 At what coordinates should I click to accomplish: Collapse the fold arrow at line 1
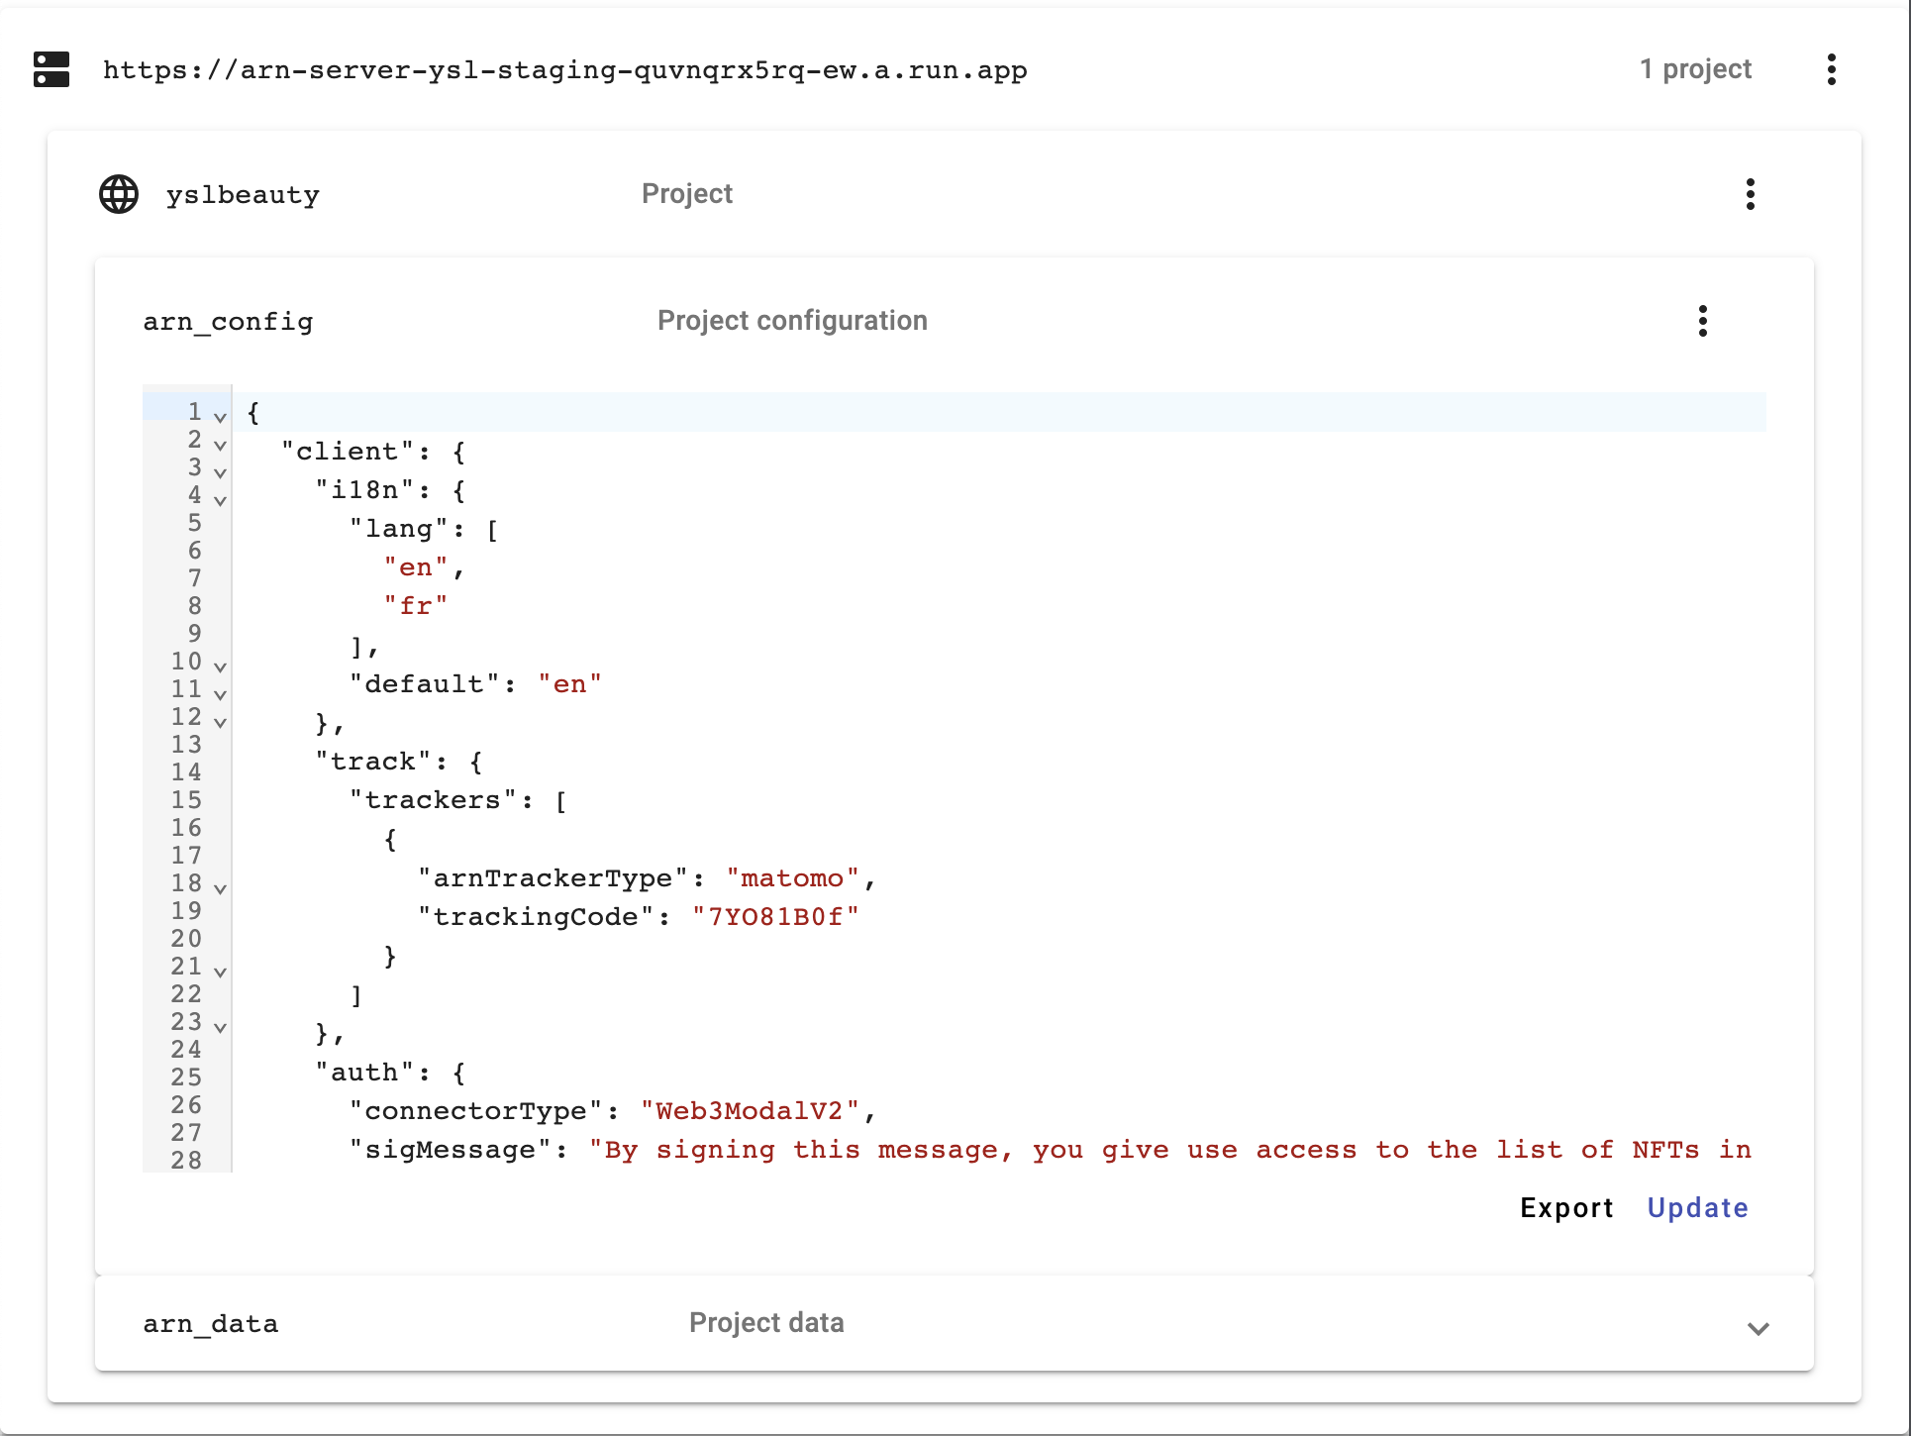(x=220, y=417)
